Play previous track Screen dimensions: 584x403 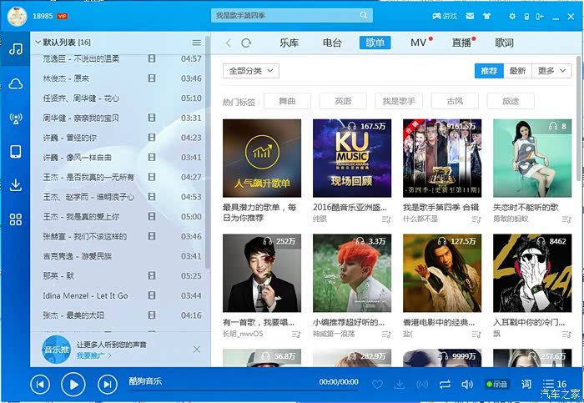[40, 385]
